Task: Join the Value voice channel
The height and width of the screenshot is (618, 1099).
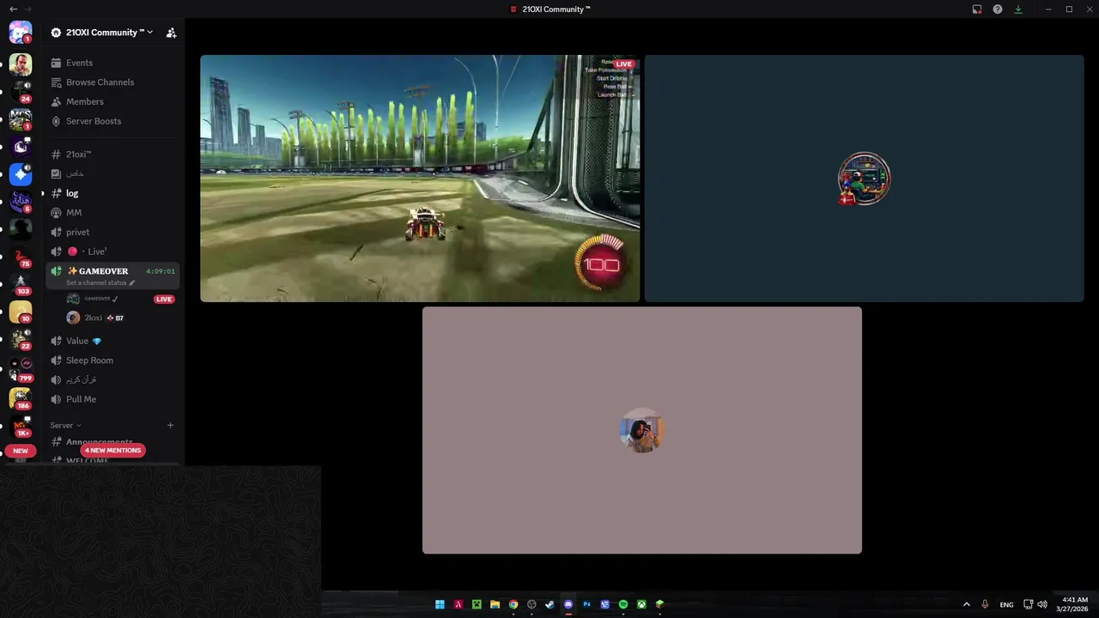Action: click(112, 341)
